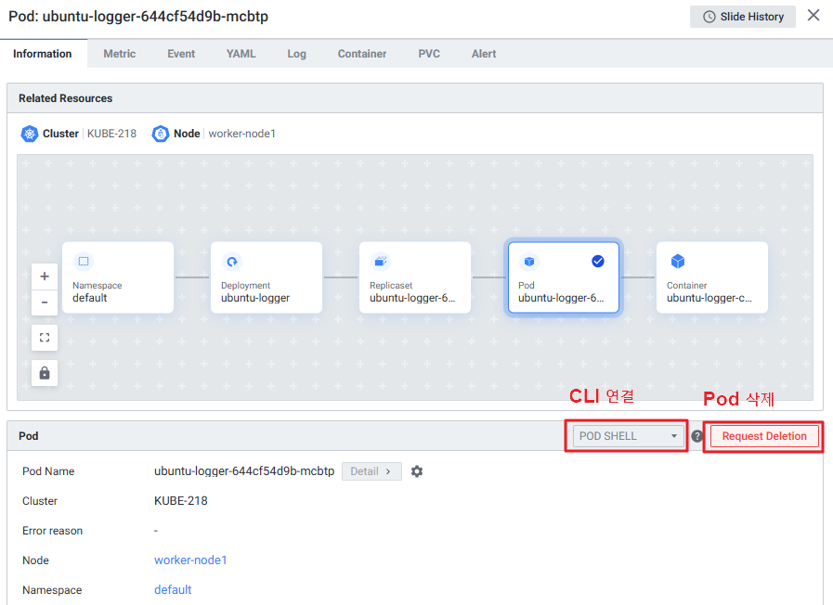Click the help question mark icon

696,436
